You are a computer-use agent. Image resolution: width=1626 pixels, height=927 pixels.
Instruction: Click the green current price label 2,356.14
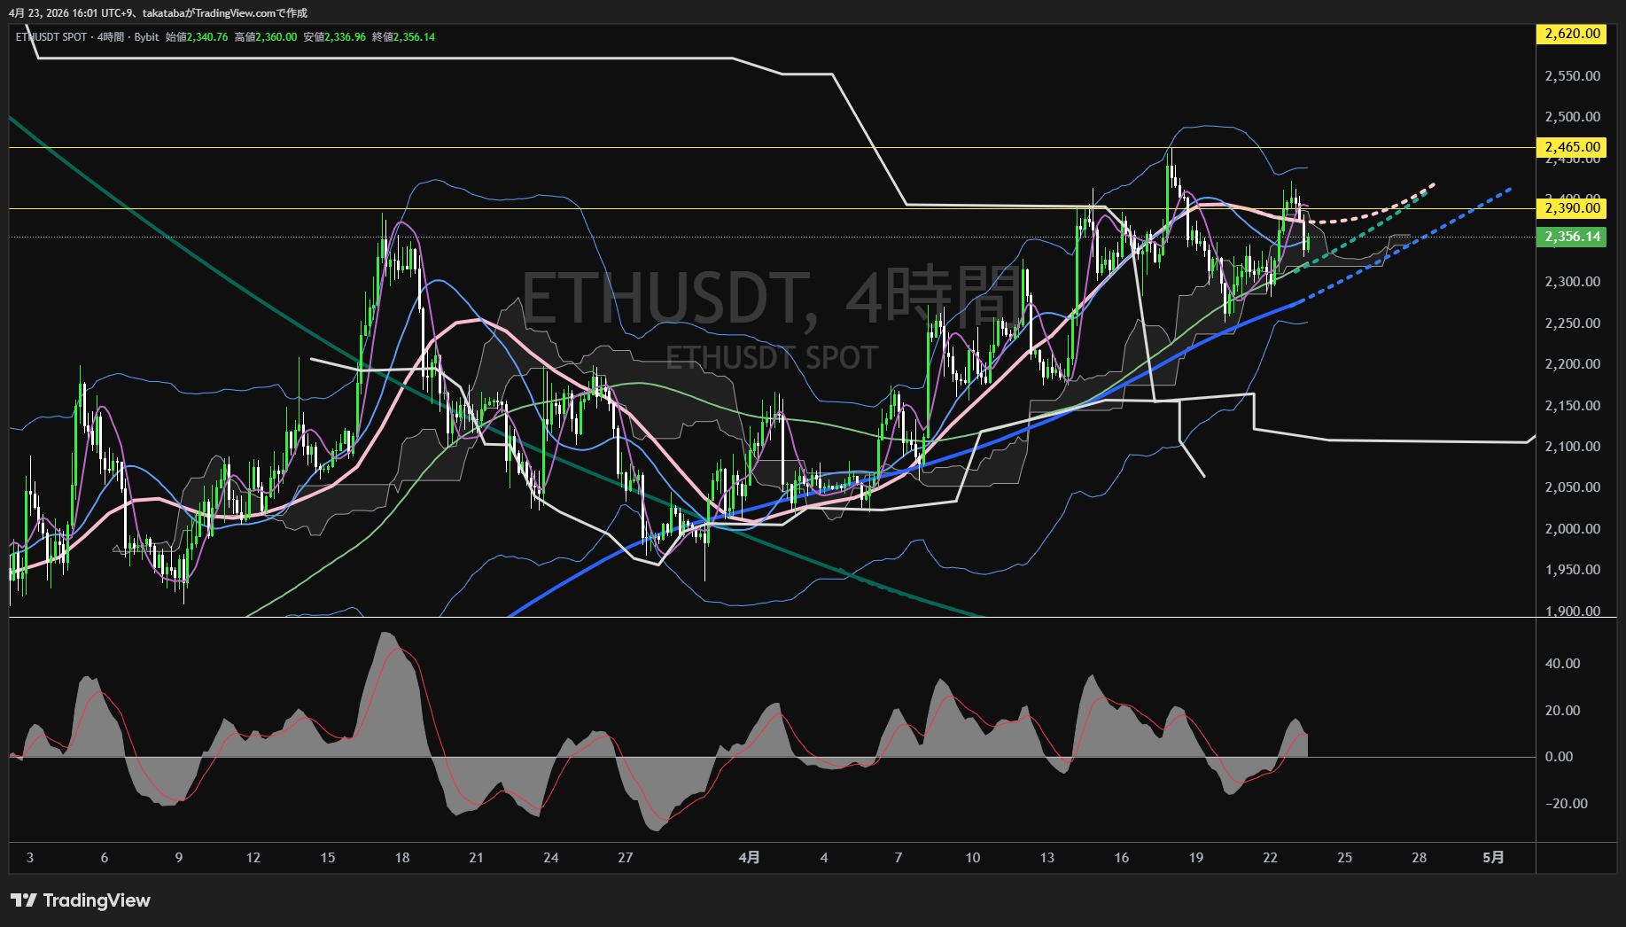[x=1571, y=237]
